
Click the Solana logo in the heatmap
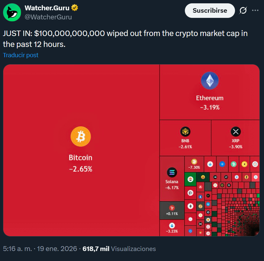click(172, 173)
